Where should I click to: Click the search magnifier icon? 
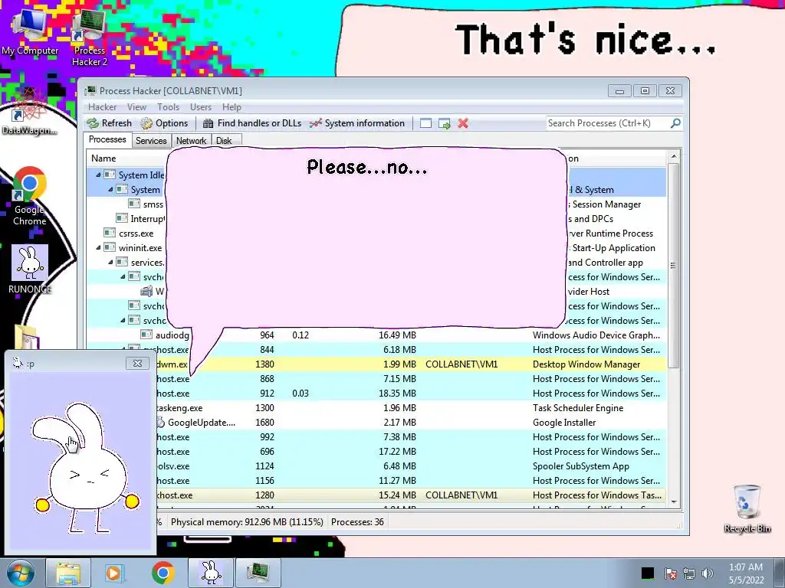pyautogui.click(x=675, y=123)
